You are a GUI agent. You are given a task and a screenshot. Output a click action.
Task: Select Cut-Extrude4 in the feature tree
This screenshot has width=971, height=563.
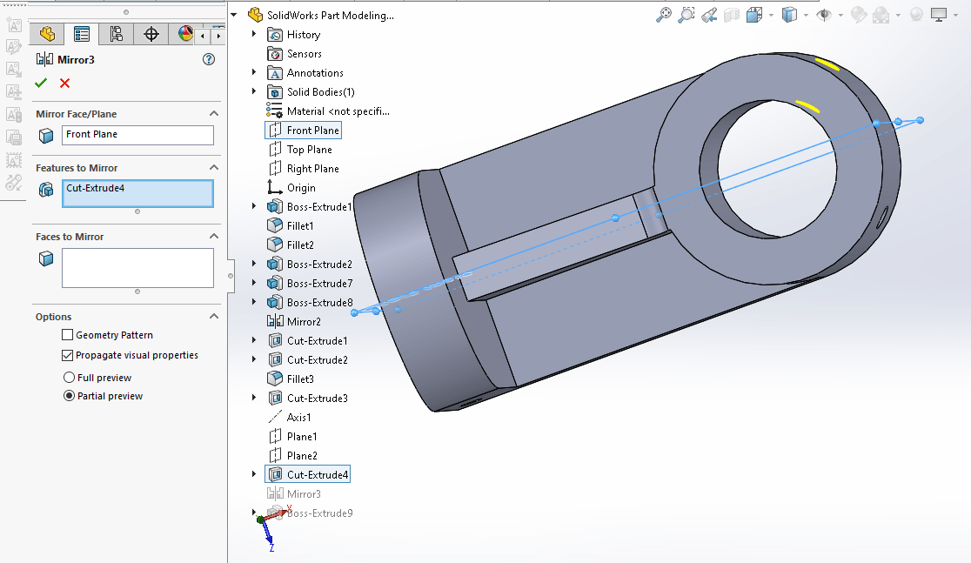[318, 475]
